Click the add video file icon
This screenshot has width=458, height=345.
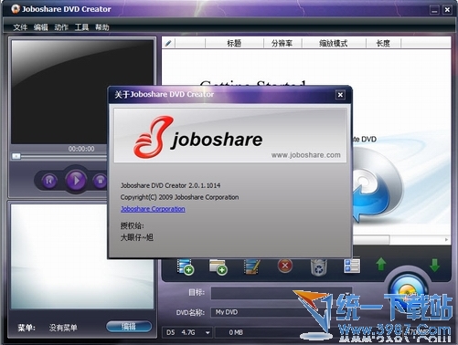[x=185, y=267]
